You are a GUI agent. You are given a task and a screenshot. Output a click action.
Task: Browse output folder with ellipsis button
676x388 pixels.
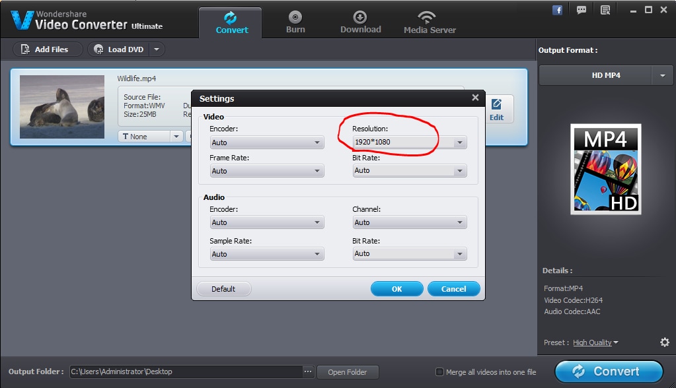(x=307, y=372)
